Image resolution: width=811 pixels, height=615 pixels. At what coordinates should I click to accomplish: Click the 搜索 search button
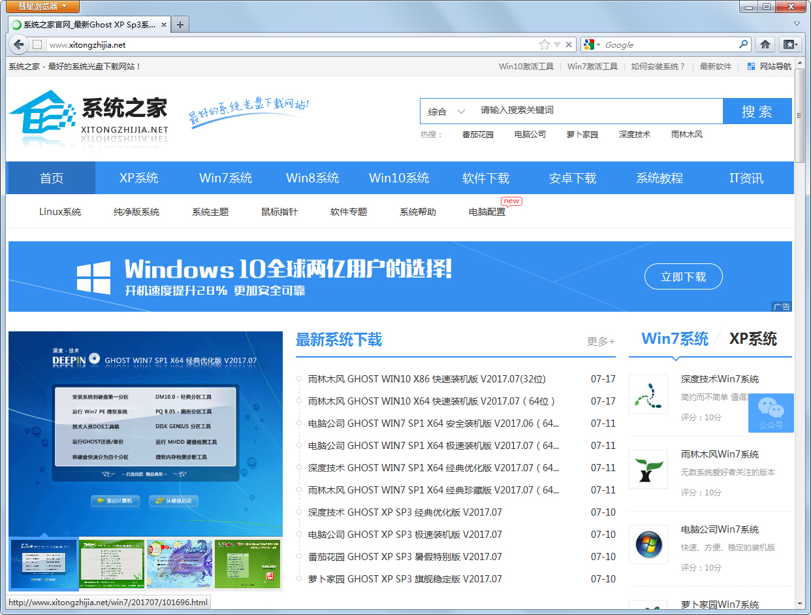coord(757,111)
